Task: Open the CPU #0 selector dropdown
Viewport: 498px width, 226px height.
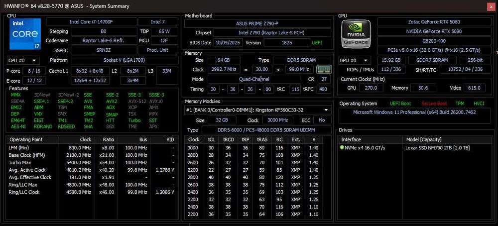Action: point(23,60)
